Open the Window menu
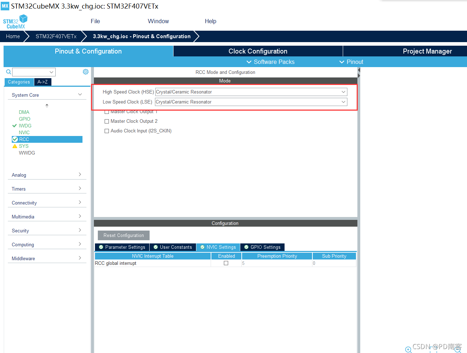 tap(158, 21)
